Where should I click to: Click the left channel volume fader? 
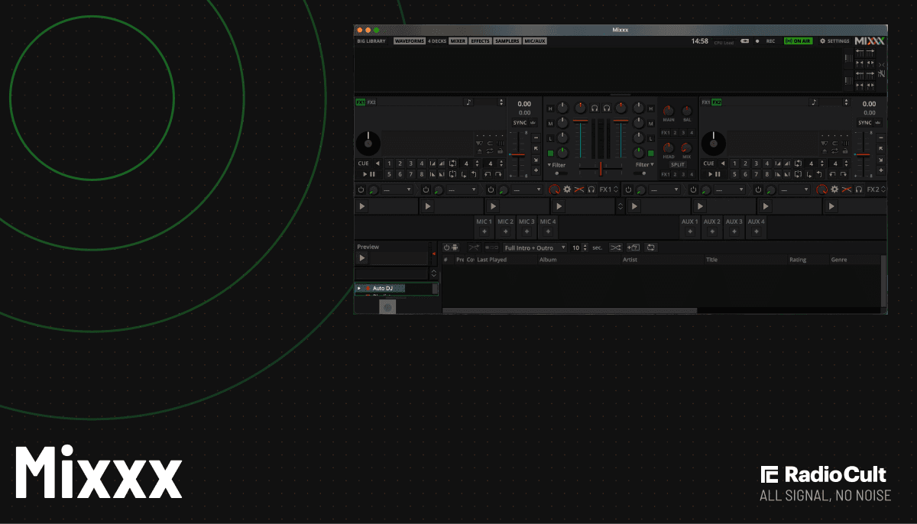581,139
